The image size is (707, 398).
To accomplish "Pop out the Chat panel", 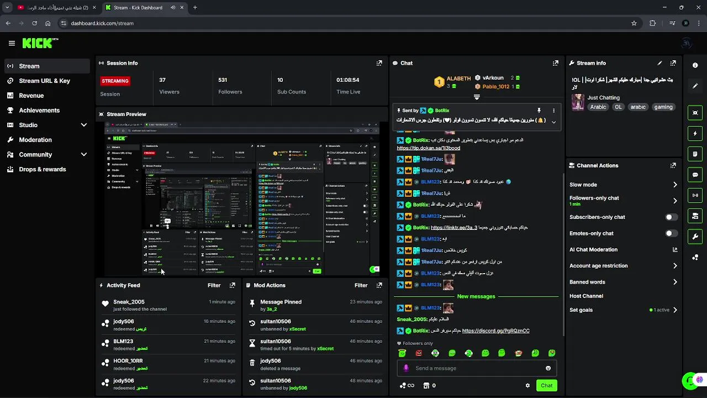I will (x=555, y=63).
